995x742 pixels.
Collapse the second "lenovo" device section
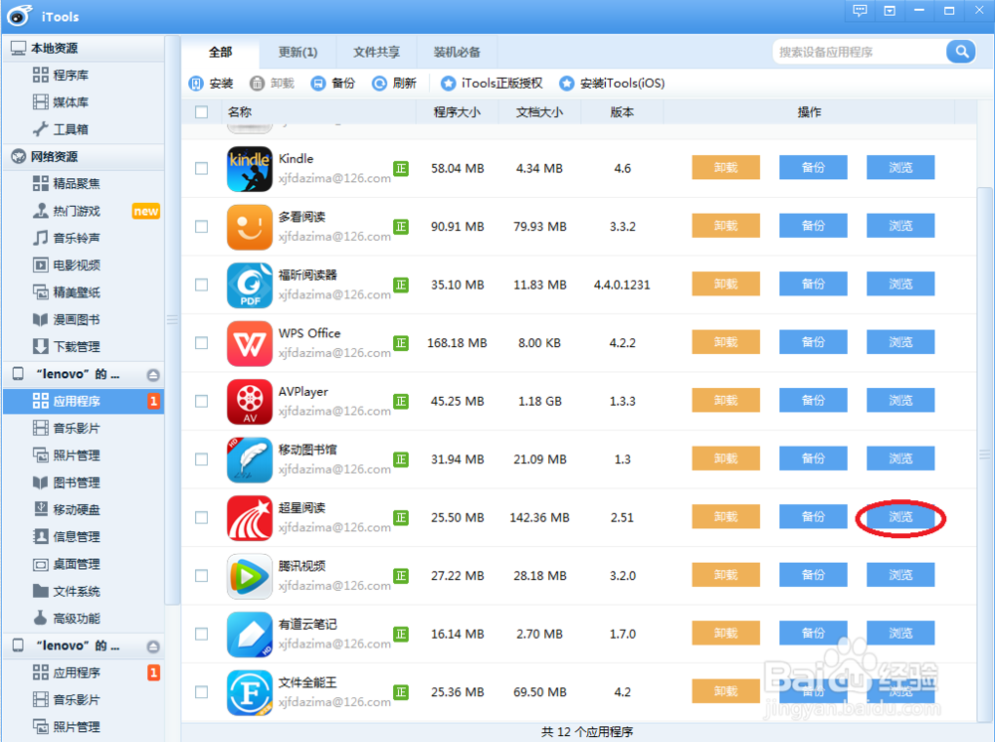(153, 647)
